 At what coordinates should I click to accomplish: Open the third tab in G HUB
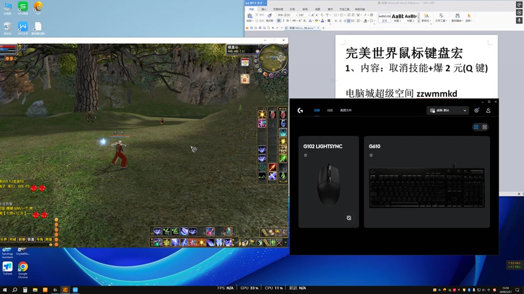(346, 111)
